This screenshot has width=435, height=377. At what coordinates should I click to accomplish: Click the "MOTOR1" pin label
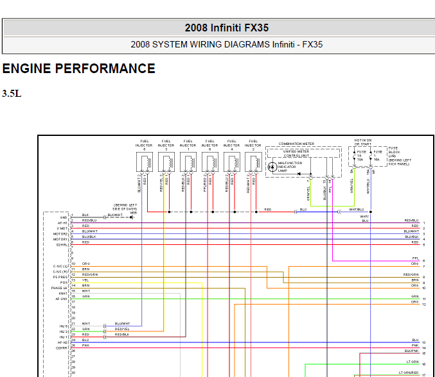(x=60, y=239)
